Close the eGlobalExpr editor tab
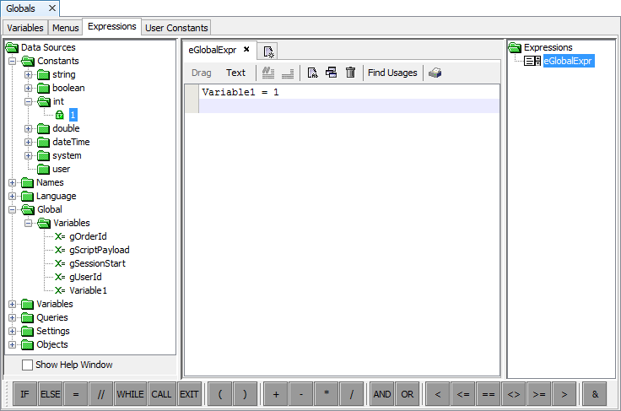This screenshot has height=411, width=621. (x=246, y=50)
